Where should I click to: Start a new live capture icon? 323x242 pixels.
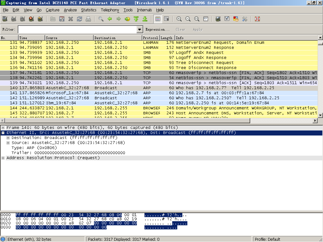[x=23, y=19]
